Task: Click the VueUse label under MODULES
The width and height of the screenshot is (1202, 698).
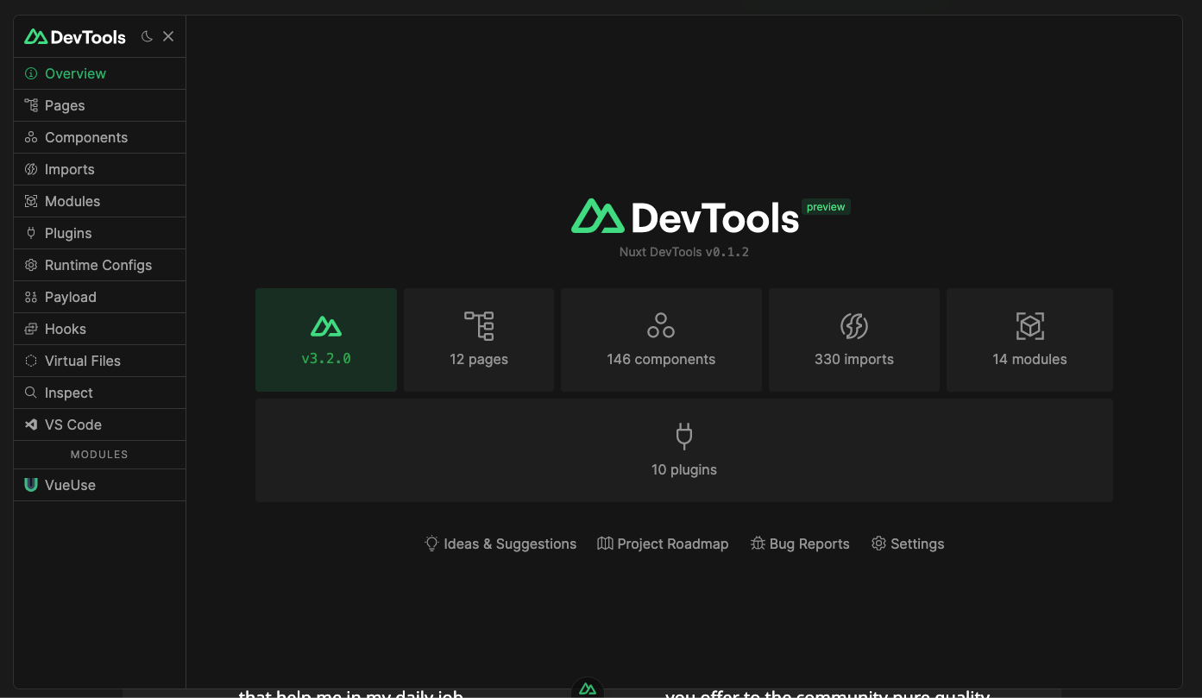Action: (70, 485)
